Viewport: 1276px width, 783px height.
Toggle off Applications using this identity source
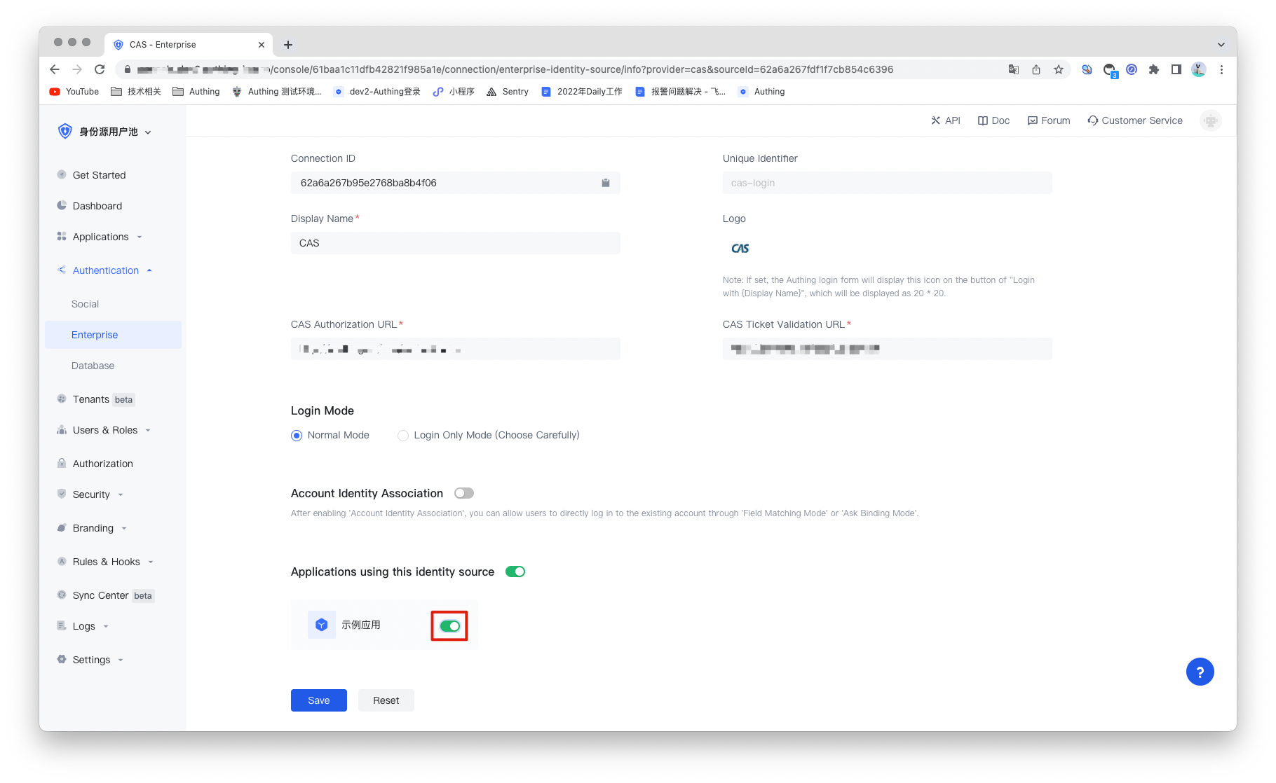[515, 571]
